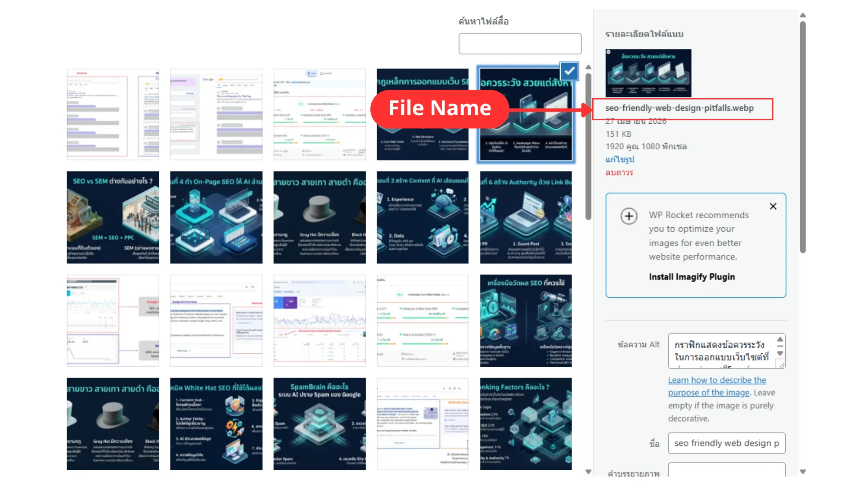Select the 'SpamBrain คืออะไร' thumbnail
The image size is (864, 486).
click(x=319, y=424)
